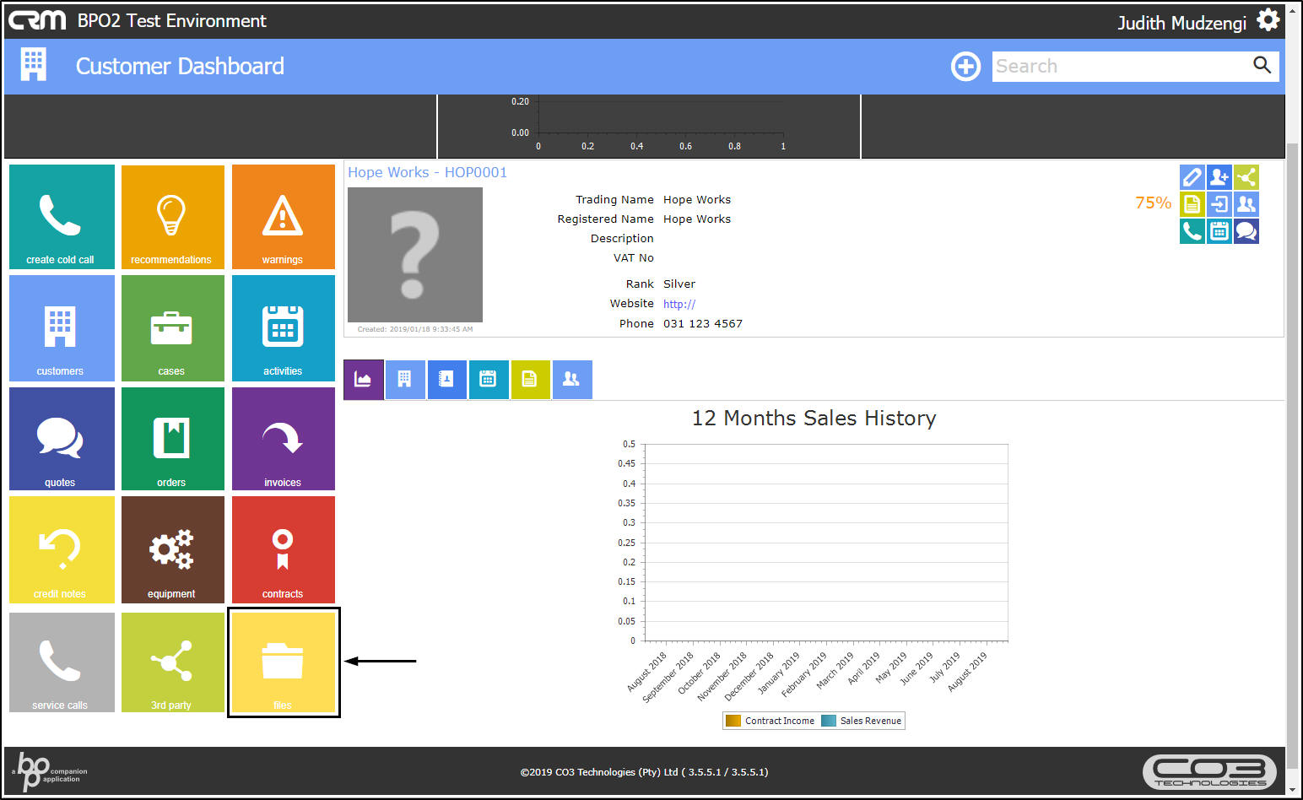The image size is (1303, 800).
Task: Click the add contact person icon
Action: (x=1219, y=177)
